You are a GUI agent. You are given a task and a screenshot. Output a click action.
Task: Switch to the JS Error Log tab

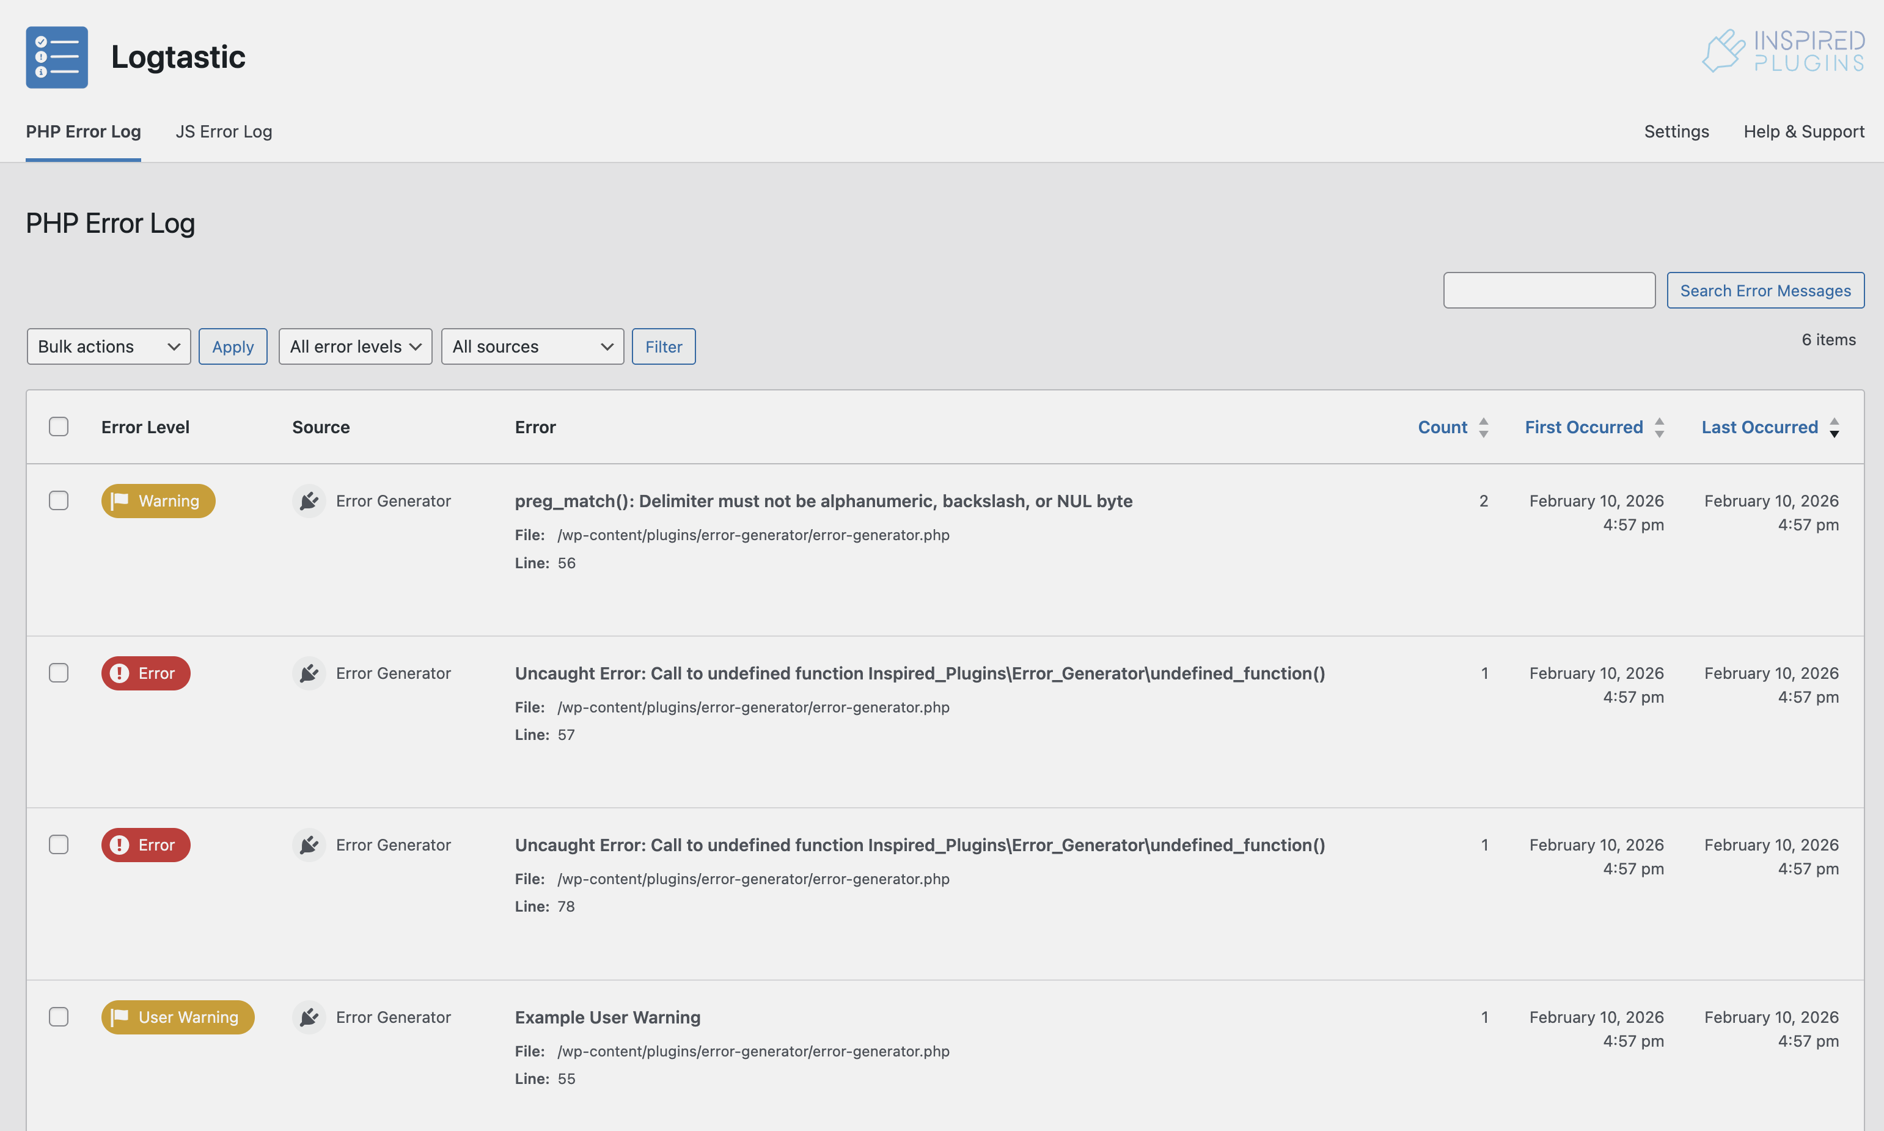223,132
